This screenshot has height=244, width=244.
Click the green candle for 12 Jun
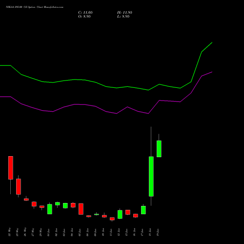tap(120, 214)
